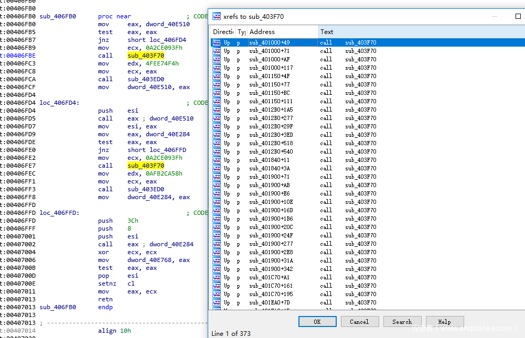
Task: Click the icon of the sub_401900+71 row
Action: [216, 177]
